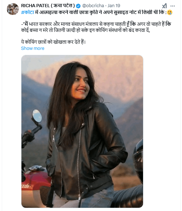Click the first tweet line after the hashtag
This screenshot has width=182, height=211.
(x=101, y=12)
